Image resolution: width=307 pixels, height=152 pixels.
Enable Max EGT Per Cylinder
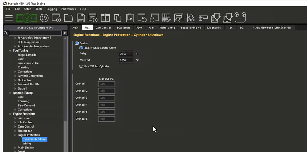(x=81, y=66)
